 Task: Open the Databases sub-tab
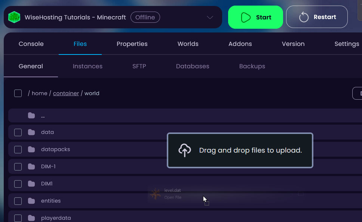[x=193, y=66]
